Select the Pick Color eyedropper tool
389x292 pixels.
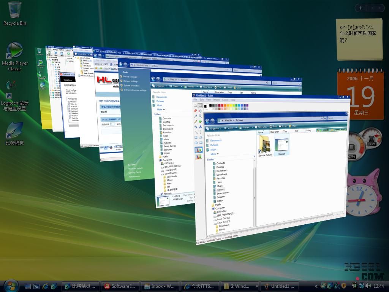click(196, 116)
